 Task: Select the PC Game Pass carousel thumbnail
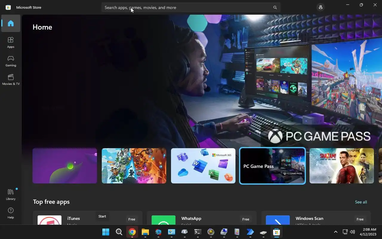tap(272, 166)
